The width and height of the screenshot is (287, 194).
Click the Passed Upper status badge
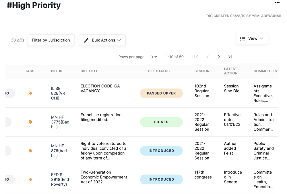click(161, 93)
